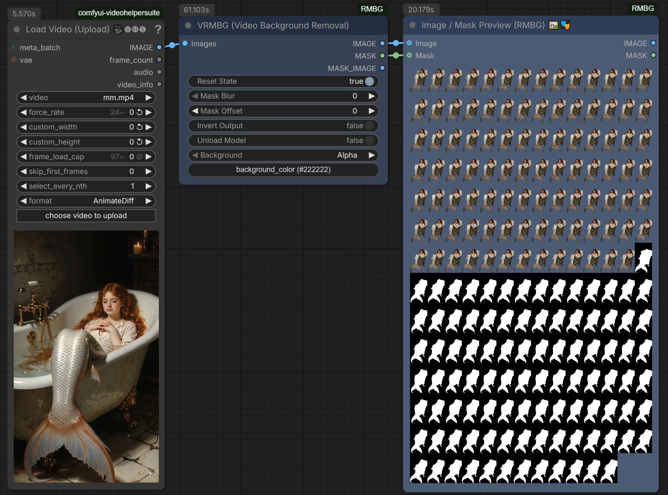Viewport: 668px width, 495px height.
Task: Click choose video to upload button
Action: (86, 216)
